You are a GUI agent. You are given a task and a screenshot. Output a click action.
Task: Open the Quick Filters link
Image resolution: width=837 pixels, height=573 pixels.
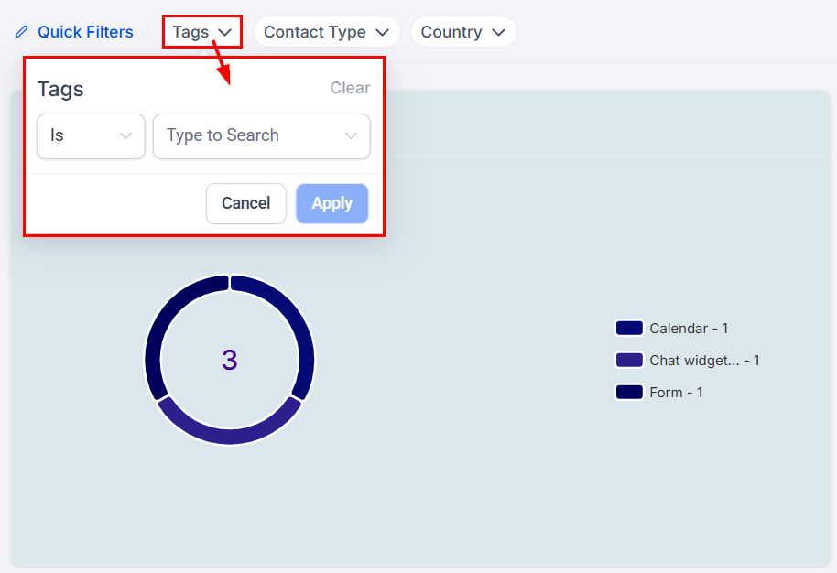pyautogui.click(x=85, y=32)
